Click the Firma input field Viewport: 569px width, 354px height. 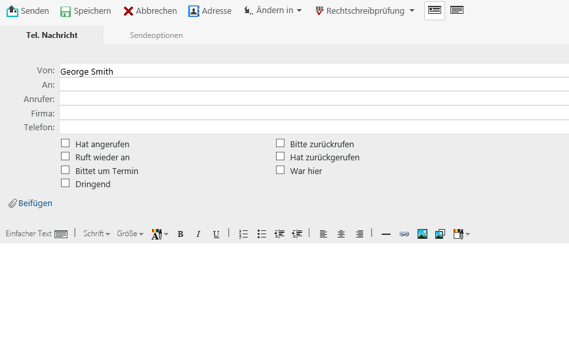click(x=314, y=113)
